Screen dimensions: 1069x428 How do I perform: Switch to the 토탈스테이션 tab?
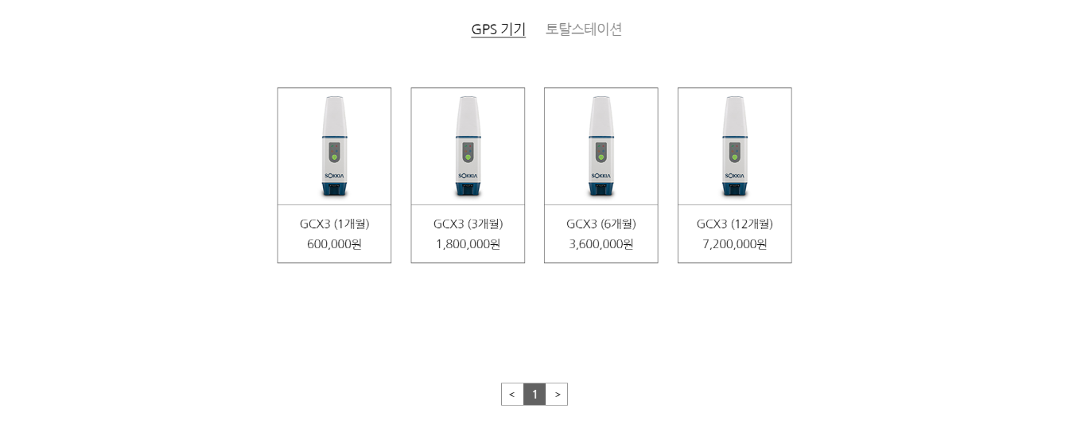click(x=584, y=29)
